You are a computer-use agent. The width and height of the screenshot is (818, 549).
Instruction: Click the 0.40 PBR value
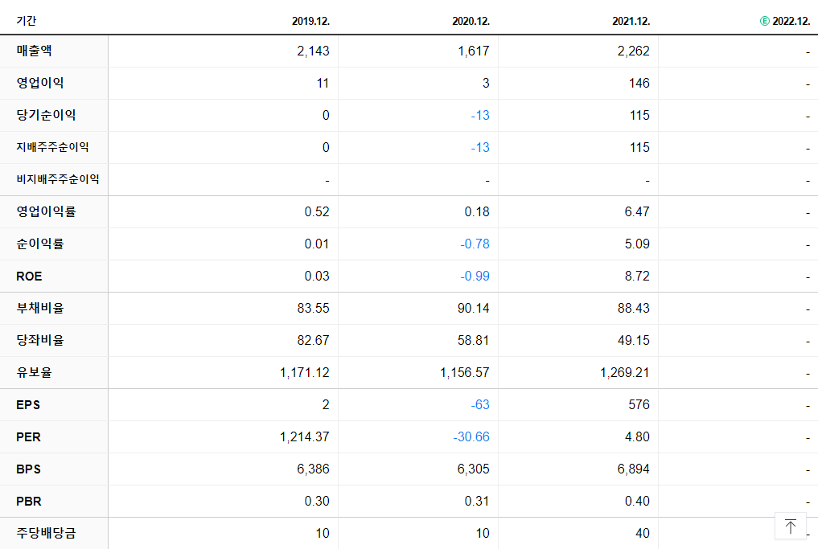637,502
